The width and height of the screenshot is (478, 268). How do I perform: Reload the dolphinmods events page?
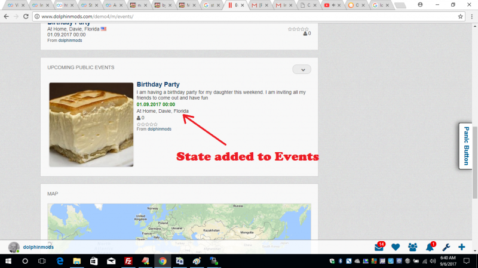pos(26,17)
